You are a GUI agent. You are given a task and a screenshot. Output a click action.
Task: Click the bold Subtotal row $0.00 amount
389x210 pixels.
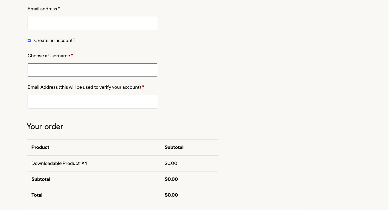click(x=171, y=179)
